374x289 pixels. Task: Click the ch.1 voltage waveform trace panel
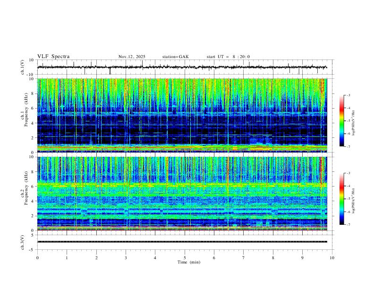(186, 67)
